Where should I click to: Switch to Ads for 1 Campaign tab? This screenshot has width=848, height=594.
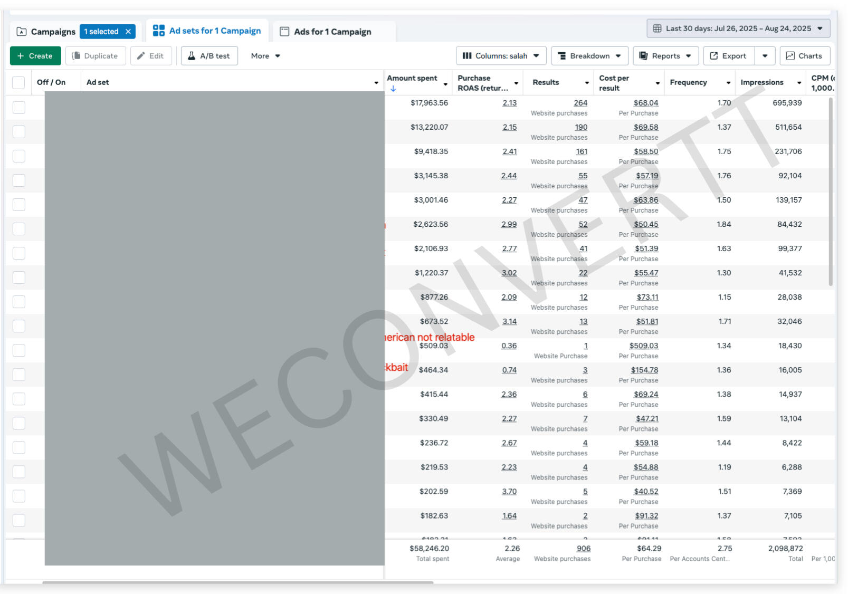[x=332, y=32]
